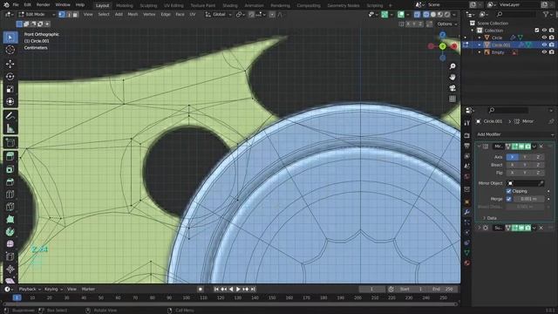558x314 pixels.
Task: Open the Modifier properties wrench tab
Action: [x=467, y=212]
